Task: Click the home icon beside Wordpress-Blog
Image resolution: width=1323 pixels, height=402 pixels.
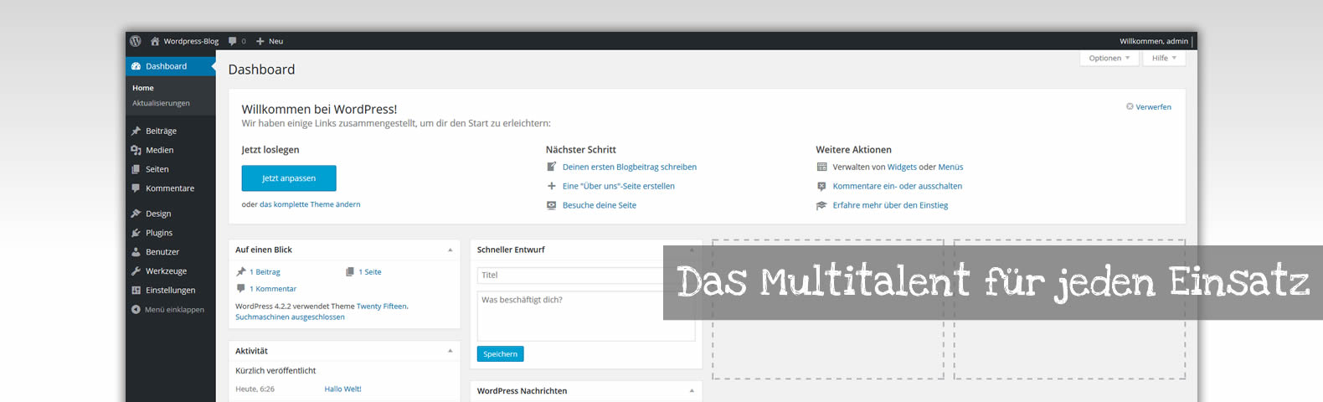Action: point(155,41)
